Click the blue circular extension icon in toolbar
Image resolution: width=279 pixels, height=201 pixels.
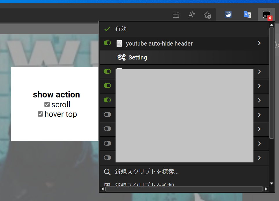228,15
